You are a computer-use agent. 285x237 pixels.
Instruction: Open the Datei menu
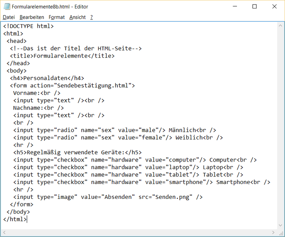(9, 17)
